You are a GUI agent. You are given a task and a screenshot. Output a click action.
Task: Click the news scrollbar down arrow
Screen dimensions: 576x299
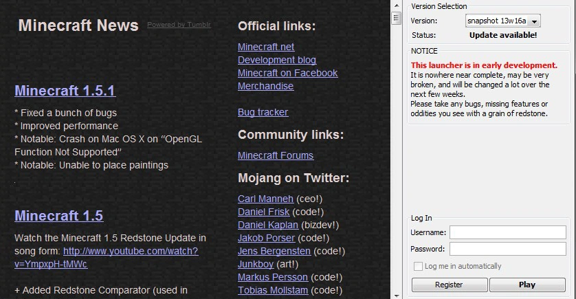(397, 296)
